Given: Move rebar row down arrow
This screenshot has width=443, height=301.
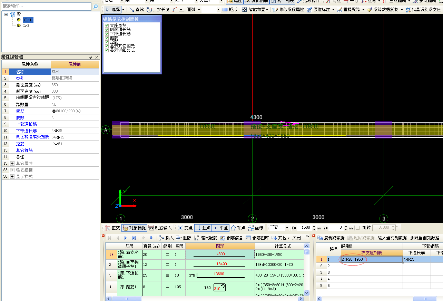Looking at the screenshot, I should [151, 238].
